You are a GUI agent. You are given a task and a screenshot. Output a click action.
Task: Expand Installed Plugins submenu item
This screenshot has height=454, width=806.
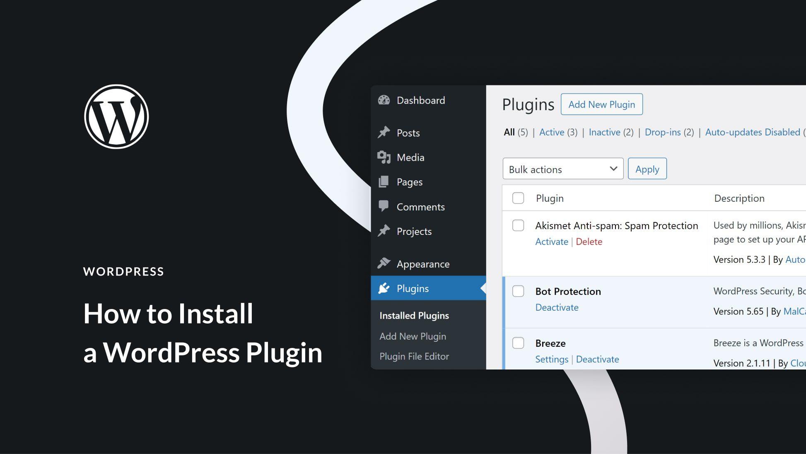point(414,314)
